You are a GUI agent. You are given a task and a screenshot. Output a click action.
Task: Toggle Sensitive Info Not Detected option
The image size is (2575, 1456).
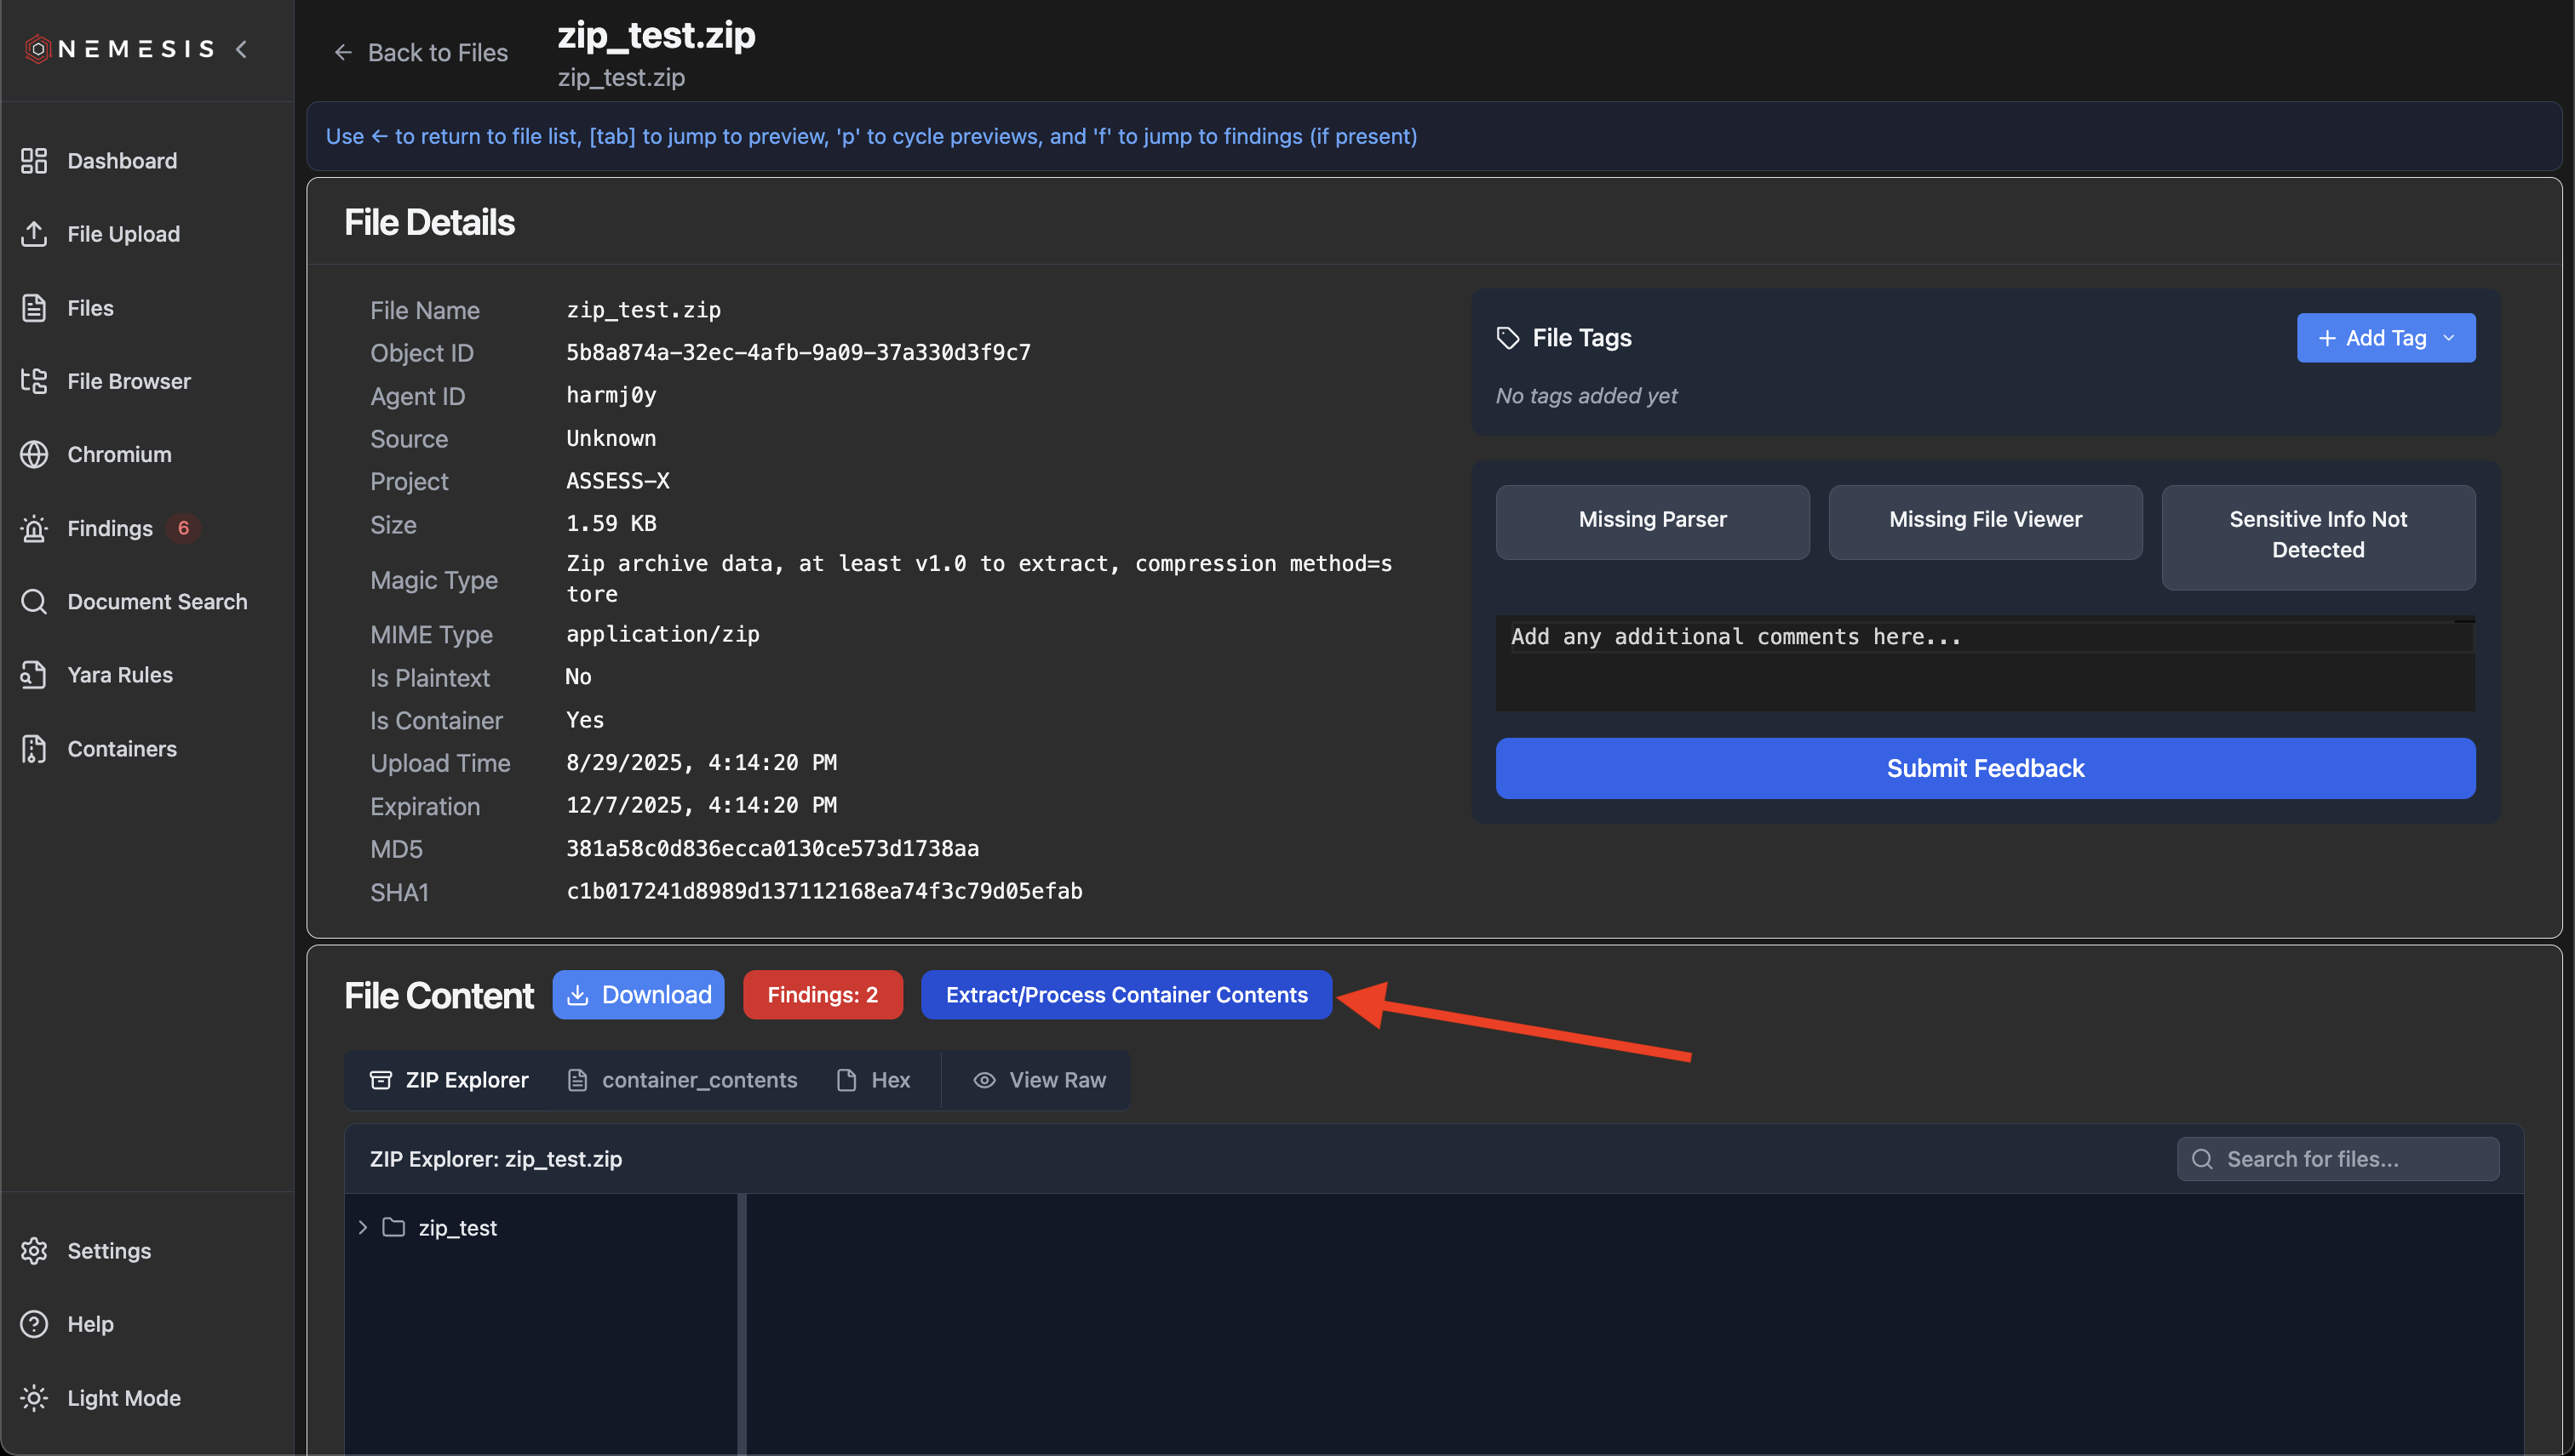pos(2317,535)
